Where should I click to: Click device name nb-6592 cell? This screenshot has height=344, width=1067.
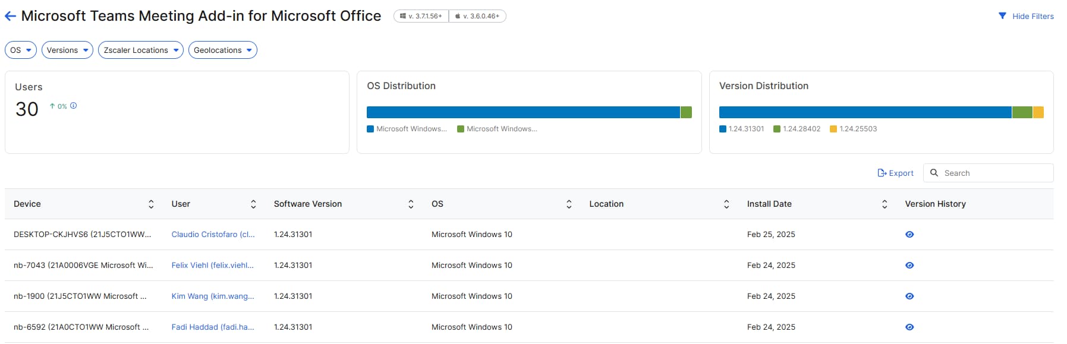(81, 327)
